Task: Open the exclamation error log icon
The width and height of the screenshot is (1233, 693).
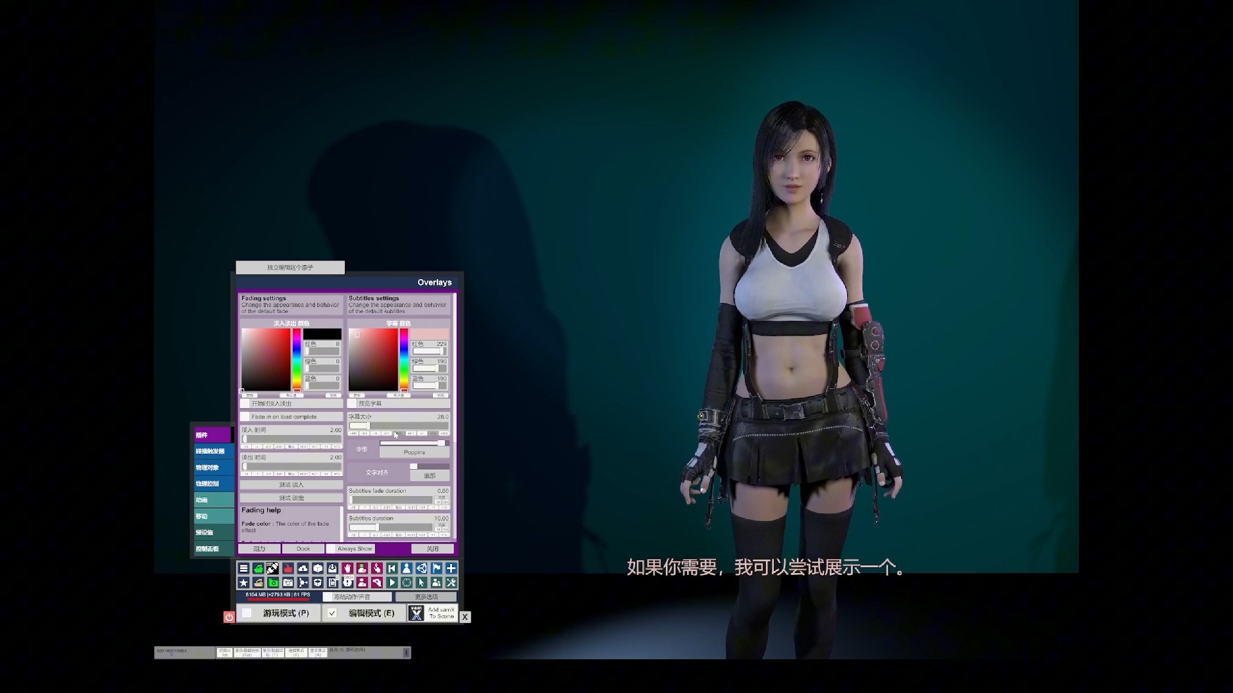Action: coord(347,583)
